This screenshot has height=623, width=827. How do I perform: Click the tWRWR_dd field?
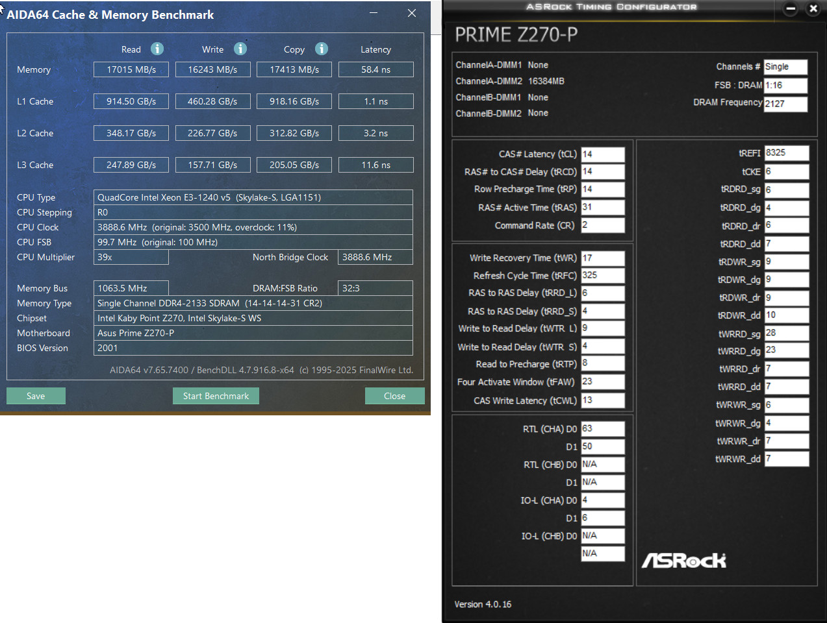click(787, 459)
